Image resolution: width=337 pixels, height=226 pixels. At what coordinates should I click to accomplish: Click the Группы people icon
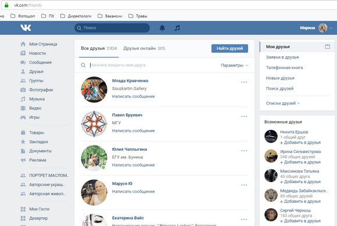tap(23, 81)
